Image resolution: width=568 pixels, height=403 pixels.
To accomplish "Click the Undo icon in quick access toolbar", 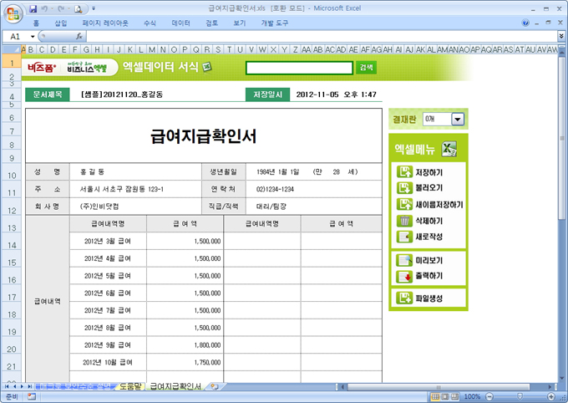I will pos(44,8).
